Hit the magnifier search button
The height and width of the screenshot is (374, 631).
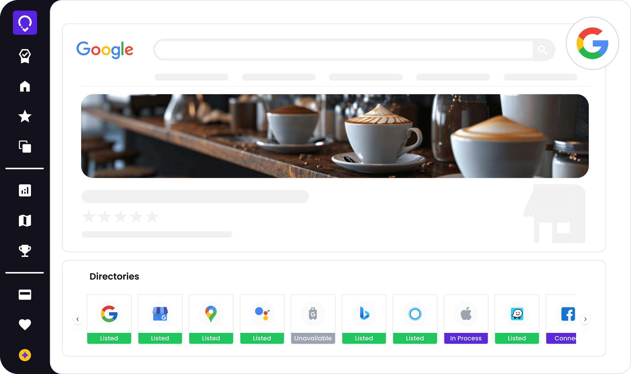point(543,50)
